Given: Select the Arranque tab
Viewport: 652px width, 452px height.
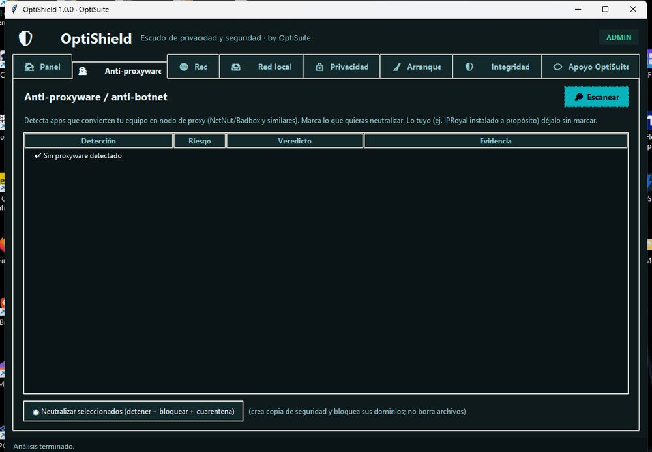Looking at the screenshot, I should tap(416, 67).
